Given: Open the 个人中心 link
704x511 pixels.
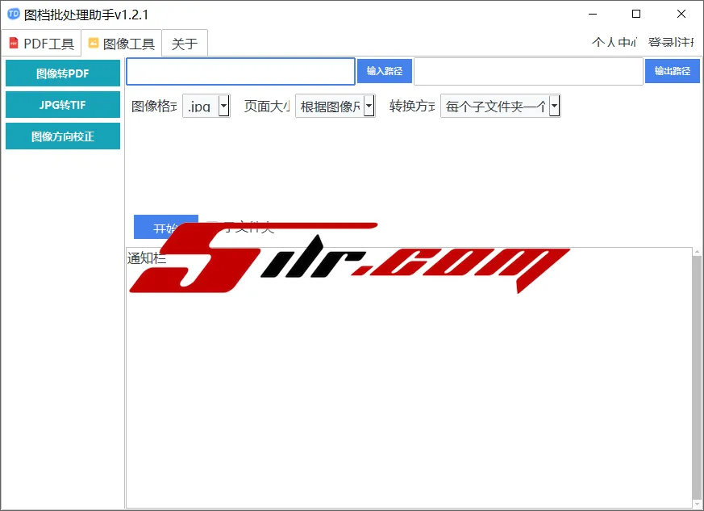Looking at the screenshot, I should (614, 42).
